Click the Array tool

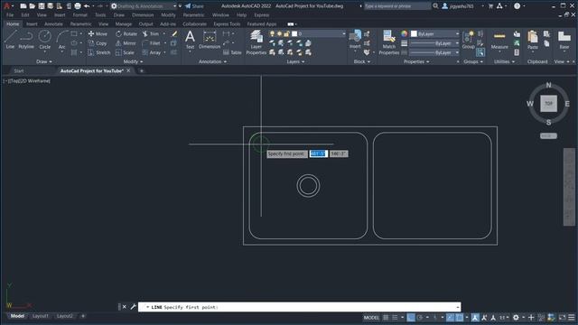(x=152, y=52)
